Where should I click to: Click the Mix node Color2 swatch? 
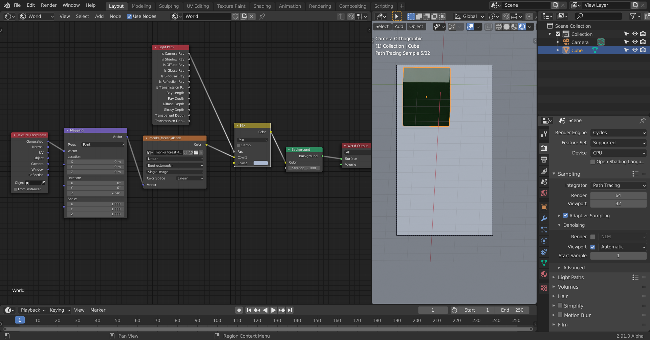[260, 163]
